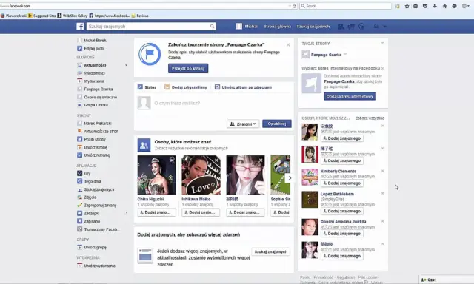Open Czat bar at bottom right
The width and height of the screenshot is (474, 284).
446,280
